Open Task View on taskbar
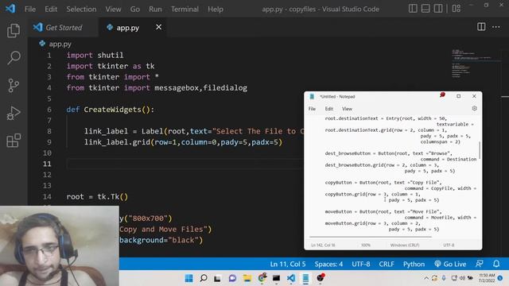 pos(217,278)
